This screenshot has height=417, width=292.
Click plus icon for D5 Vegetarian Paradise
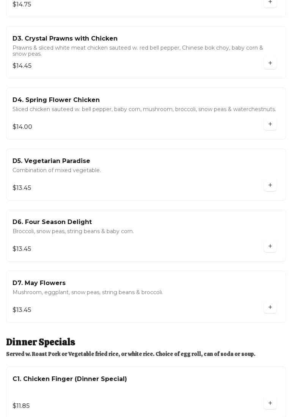(x=270, y=185)
